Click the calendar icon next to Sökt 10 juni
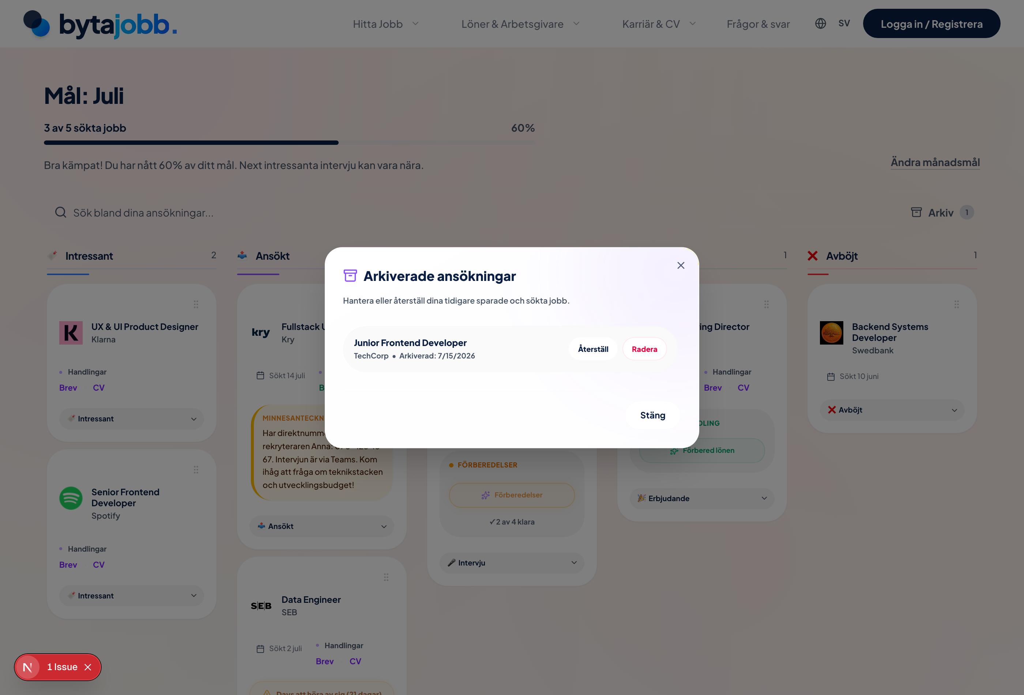 831,376
